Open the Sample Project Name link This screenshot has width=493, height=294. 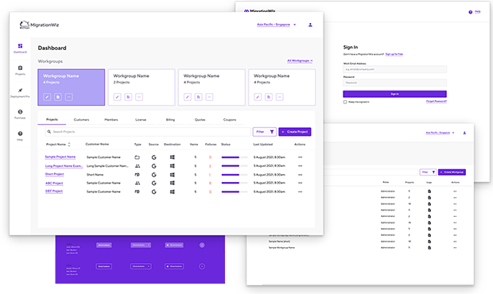(x=60, y=157)
